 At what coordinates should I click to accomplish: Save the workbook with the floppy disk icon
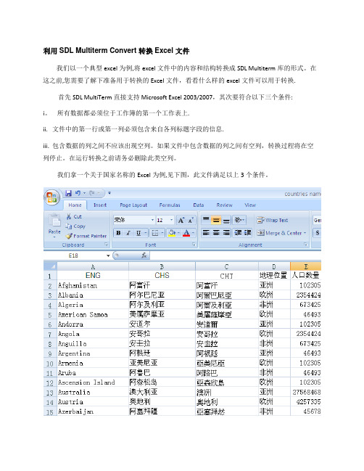coord(68,193)
